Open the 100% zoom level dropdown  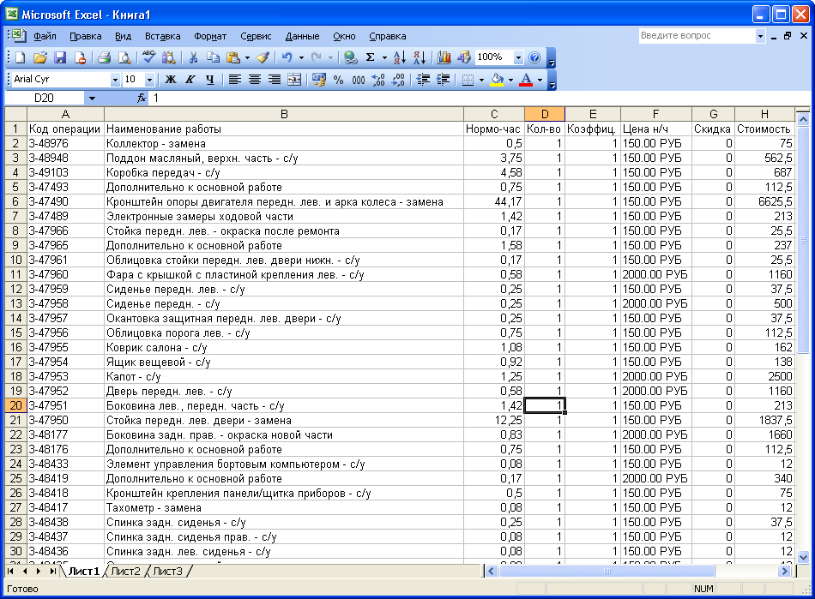pyautogui.click(x=518, y=57)
